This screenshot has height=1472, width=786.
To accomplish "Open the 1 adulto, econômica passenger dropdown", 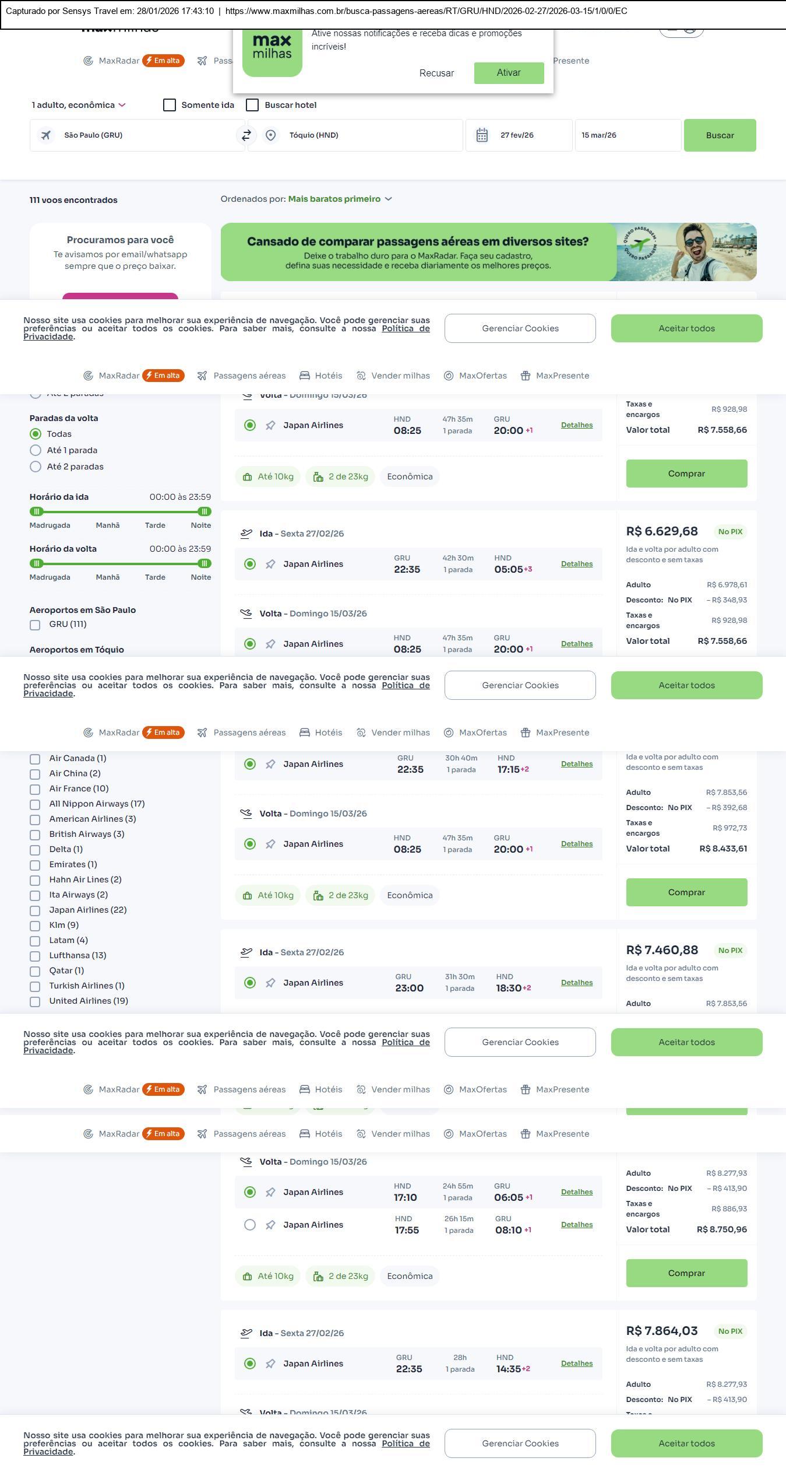I will (x=79, y=105).
